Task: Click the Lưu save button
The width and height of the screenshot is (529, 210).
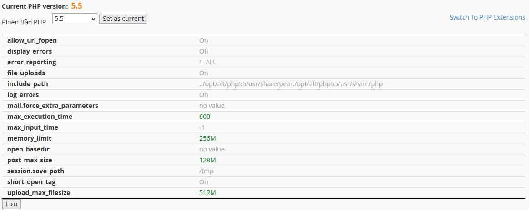Action: point(11,204)
